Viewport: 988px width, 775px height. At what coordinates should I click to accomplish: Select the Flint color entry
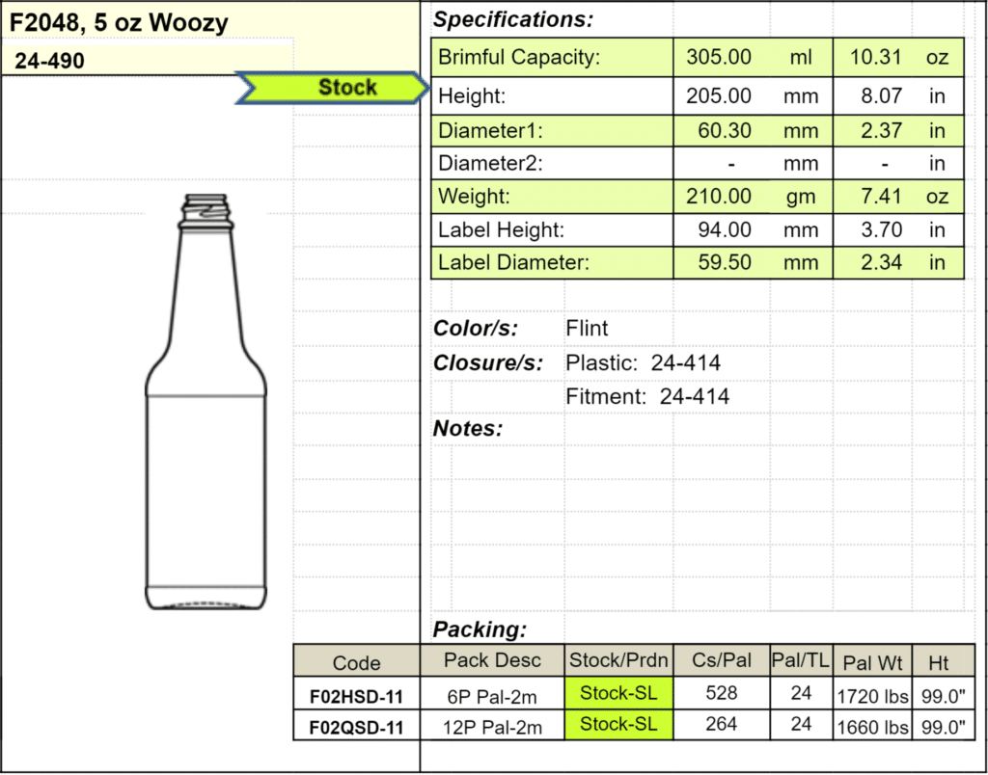pos(587,328)
